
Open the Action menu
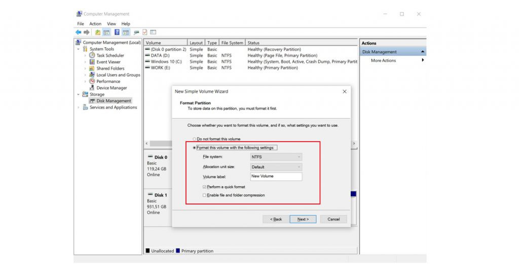[x=95, y=24]
